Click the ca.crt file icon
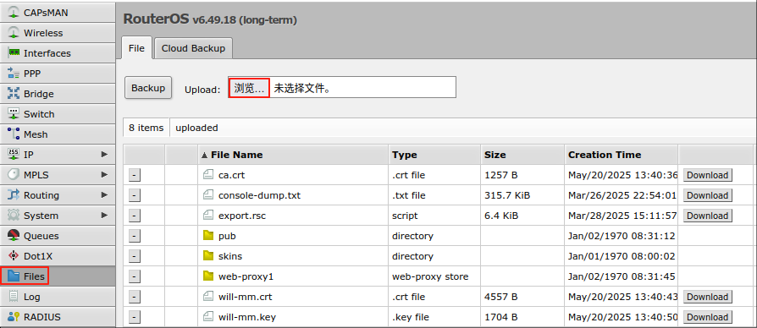757x328 pixels. click(208, 175)
